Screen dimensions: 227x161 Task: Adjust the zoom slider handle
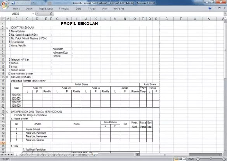[x=211, y=159]
